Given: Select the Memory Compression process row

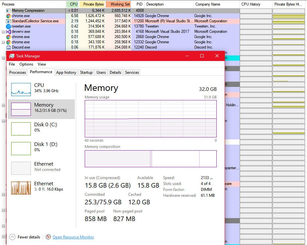Looking at the screenshot, I should [x=120, y=10].
